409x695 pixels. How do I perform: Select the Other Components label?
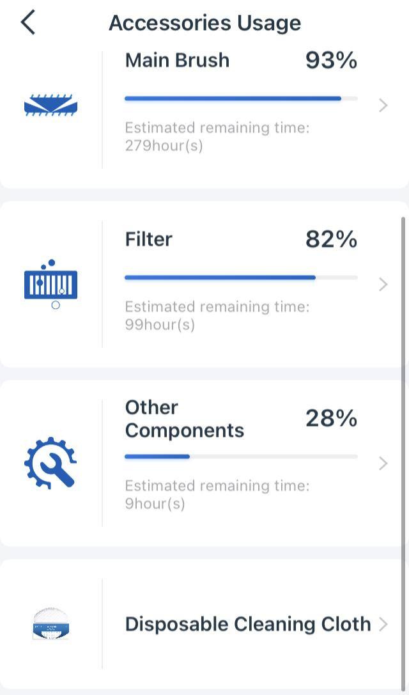click(184, 419)
